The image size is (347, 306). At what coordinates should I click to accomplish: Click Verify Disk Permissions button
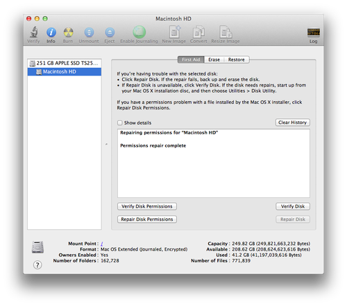pos(147,206)
